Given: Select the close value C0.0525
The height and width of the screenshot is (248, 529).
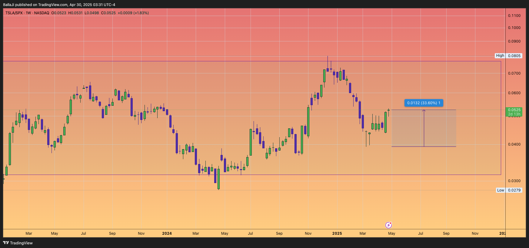Looking at the screenshot, I should (108, 13).
